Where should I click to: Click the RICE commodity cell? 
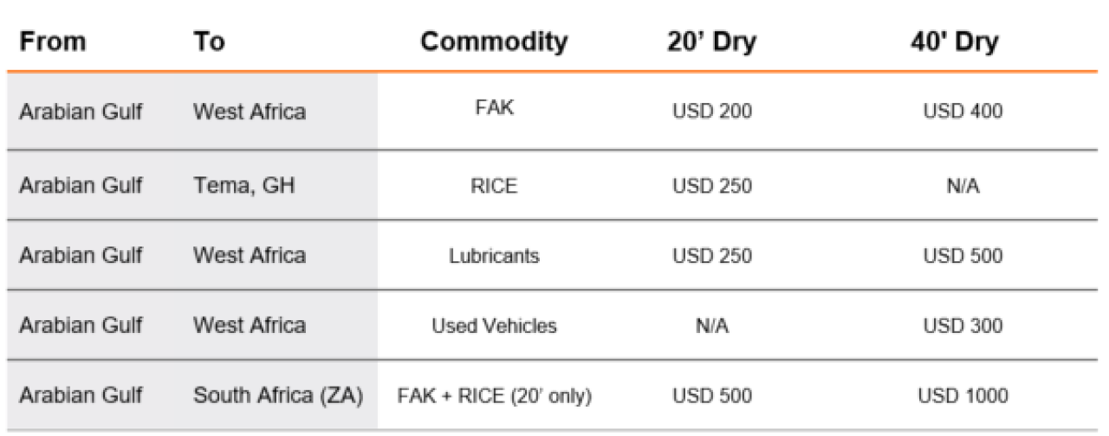494,186
